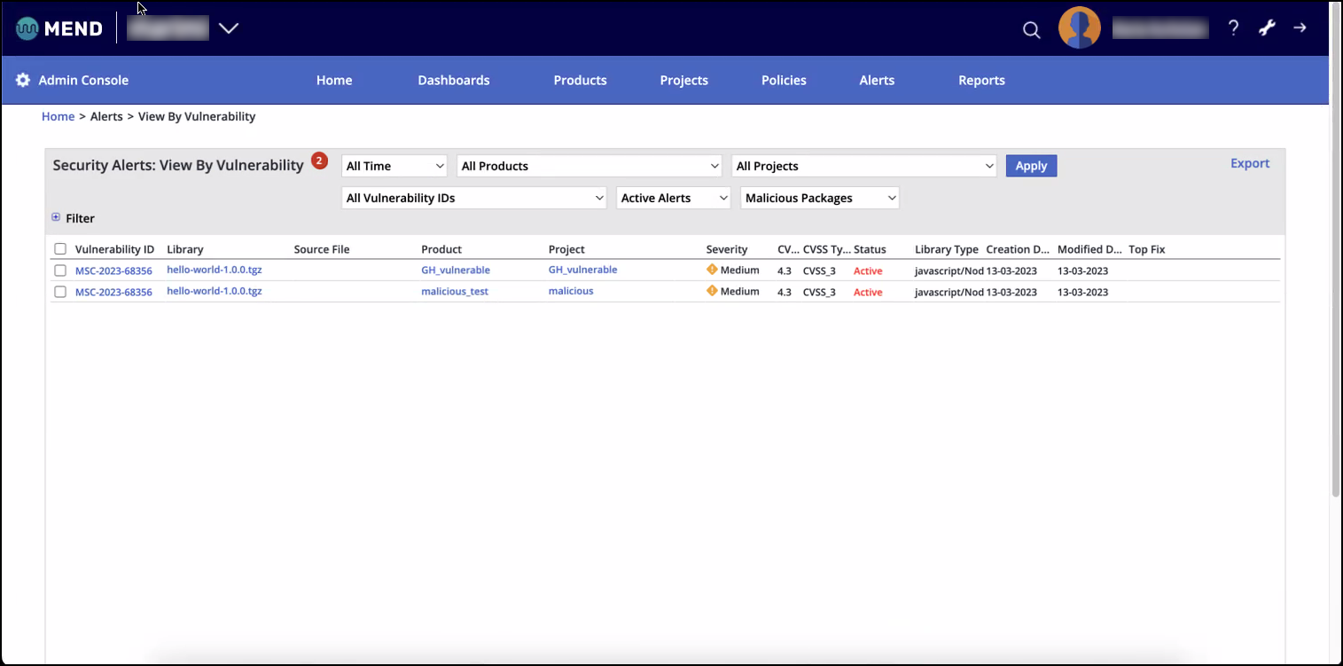Open the All Time filter dropdown
The image size is (1343, 666).
(x=394, y=165)
